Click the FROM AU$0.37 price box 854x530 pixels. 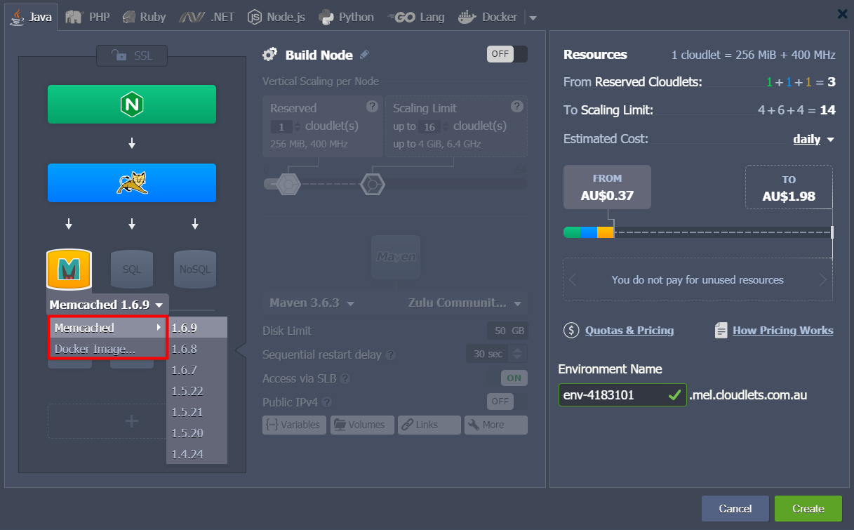point(607,187)
